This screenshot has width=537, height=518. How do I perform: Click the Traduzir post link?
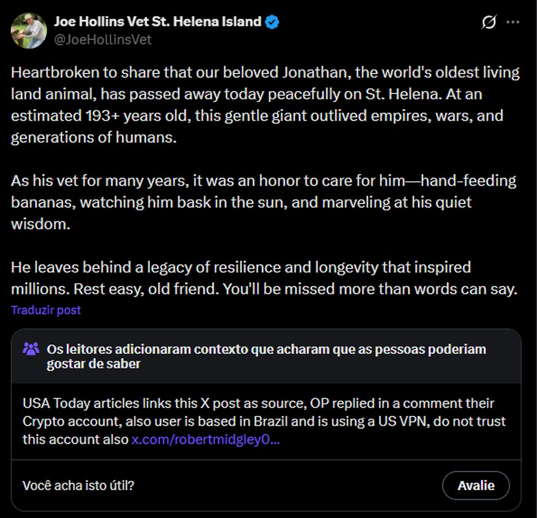[x=46, y=310]
